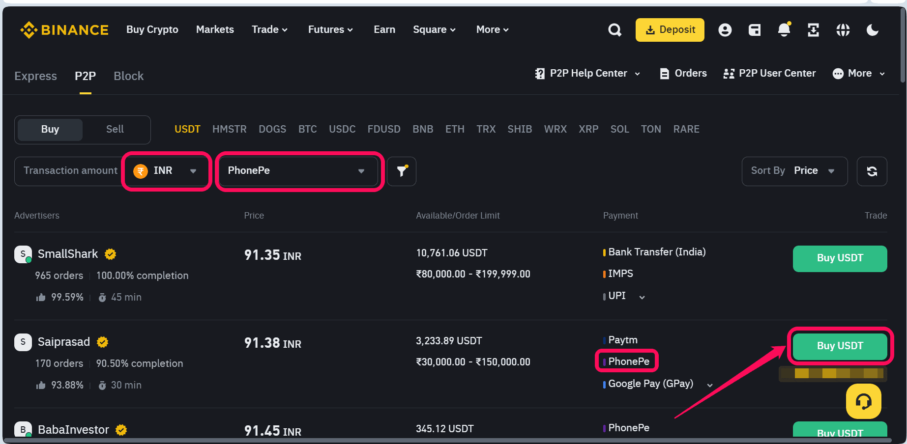Select the P2P tab
The width and height of the screenshot is (907, 444).
86,76
